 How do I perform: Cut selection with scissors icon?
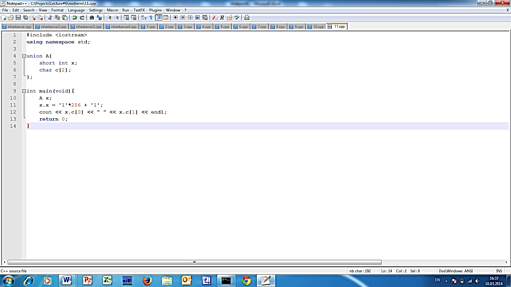pos(50,18)
